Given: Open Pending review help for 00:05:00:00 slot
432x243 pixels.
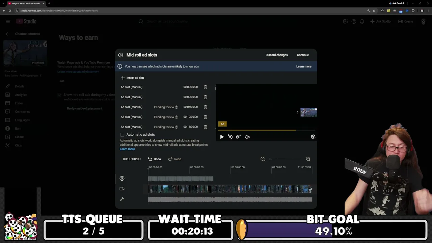Looking at the screenshot, I should 177,107.
